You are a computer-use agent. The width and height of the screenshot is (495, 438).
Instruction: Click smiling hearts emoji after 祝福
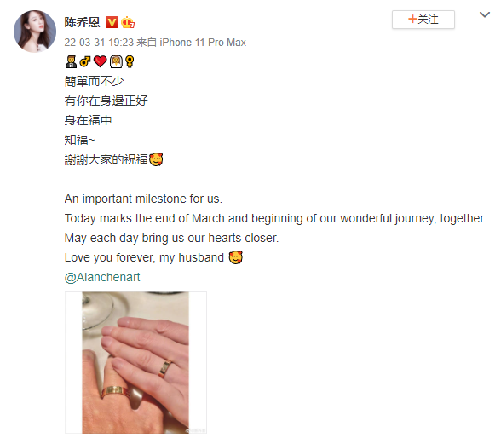156,159
